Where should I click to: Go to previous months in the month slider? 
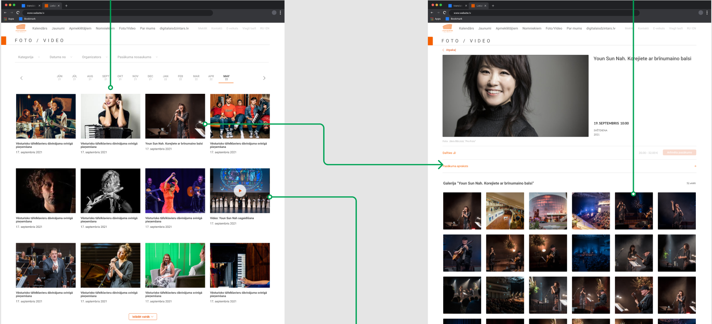click(x=21, y=78)
